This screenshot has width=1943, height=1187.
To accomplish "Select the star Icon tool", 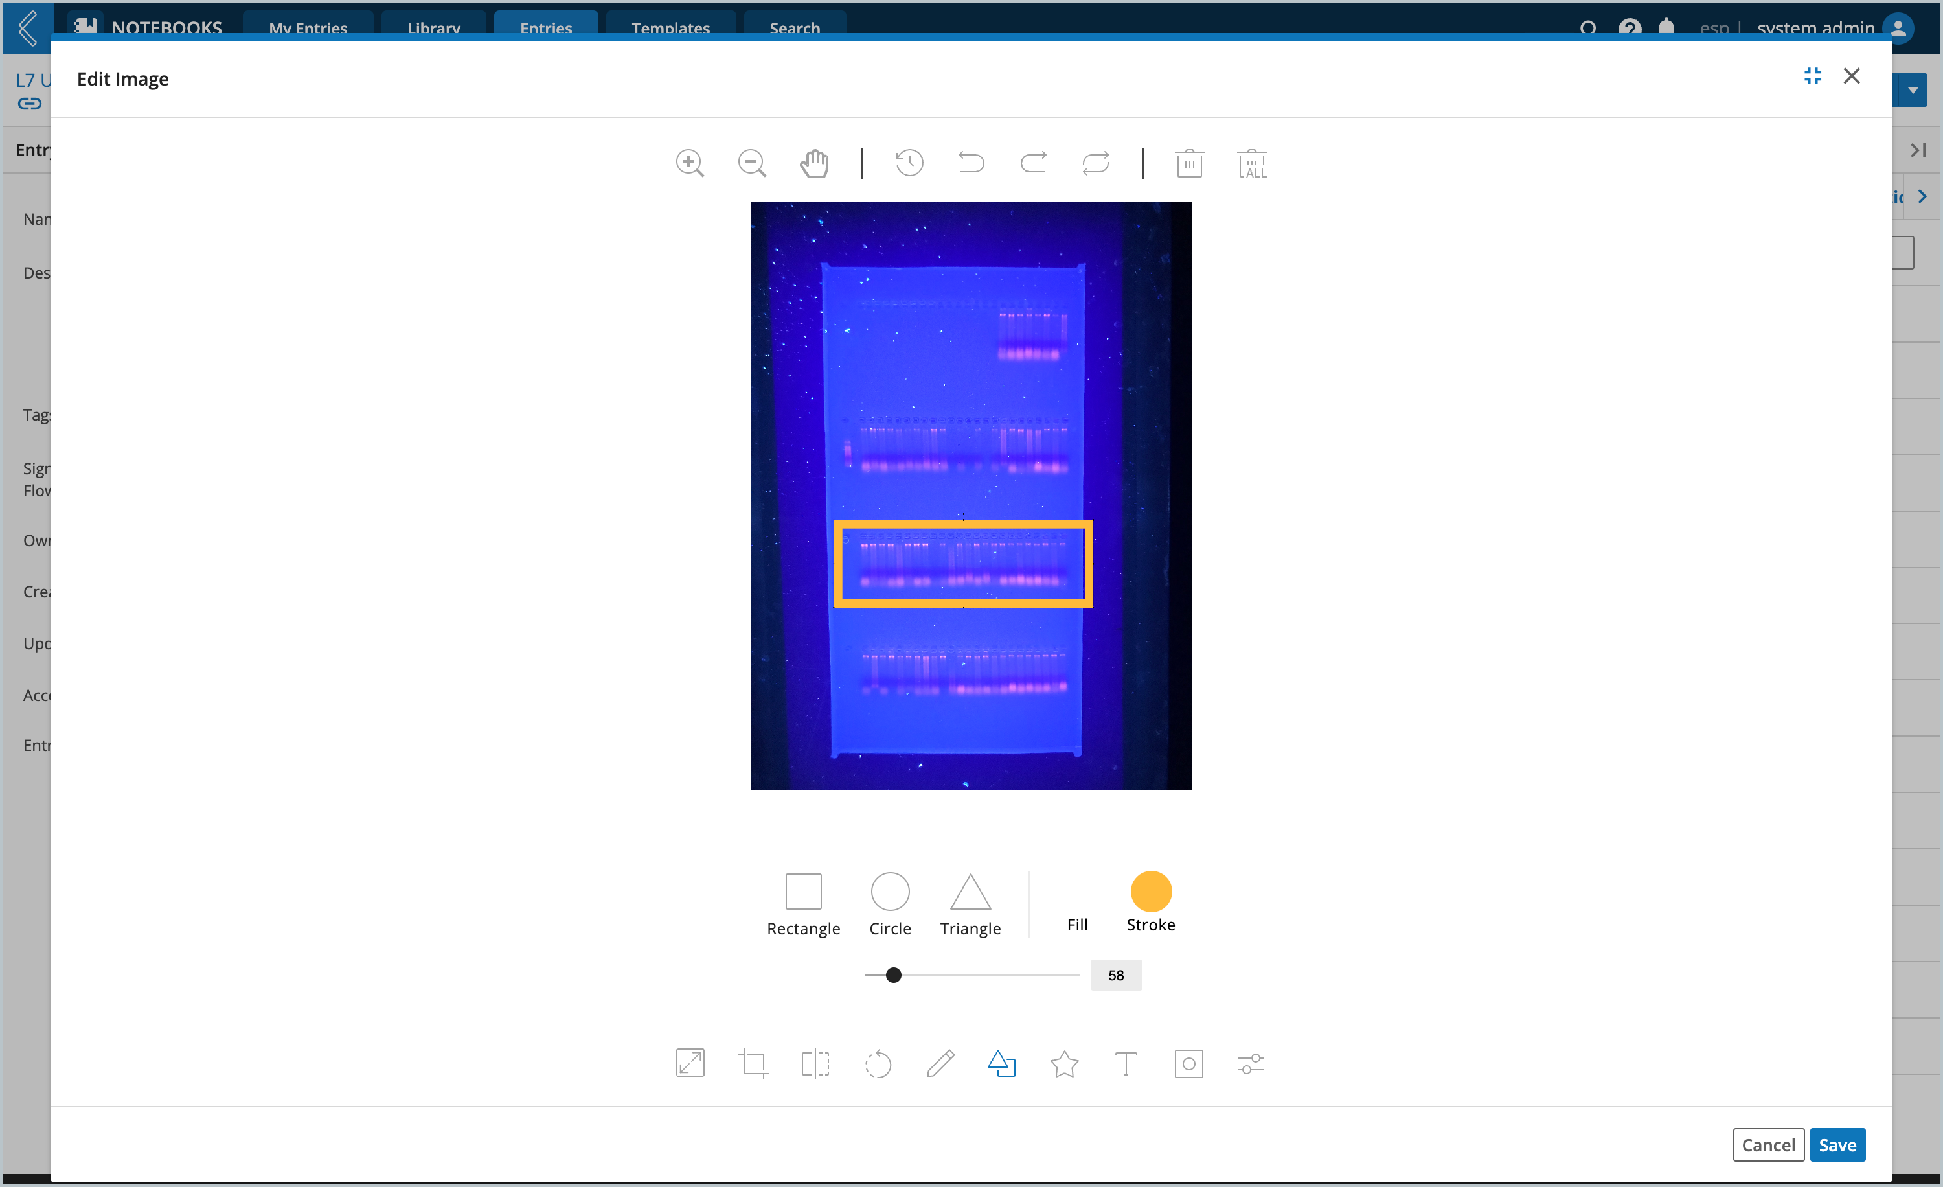I will pos(1065,1063).
